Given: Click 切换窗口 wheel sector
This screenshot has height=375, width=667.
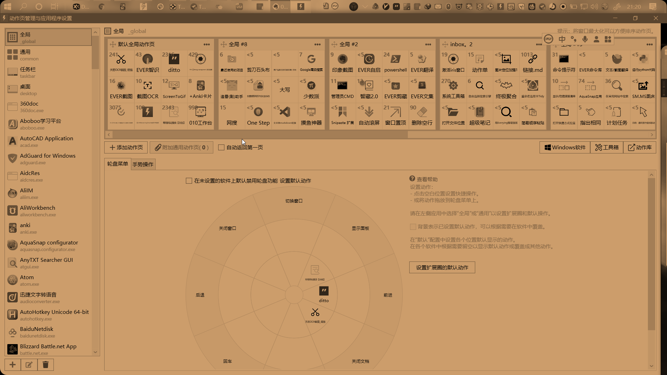Looking at the screenshot, I should click(294, 201).
